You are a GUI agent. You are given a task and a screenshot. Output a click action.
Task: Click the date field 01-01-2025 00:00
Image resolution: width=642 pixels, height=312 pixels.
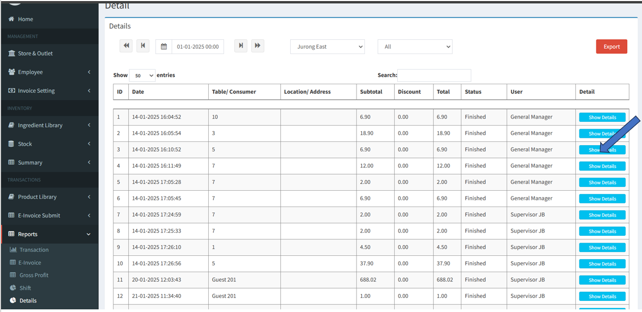[198, 47]
